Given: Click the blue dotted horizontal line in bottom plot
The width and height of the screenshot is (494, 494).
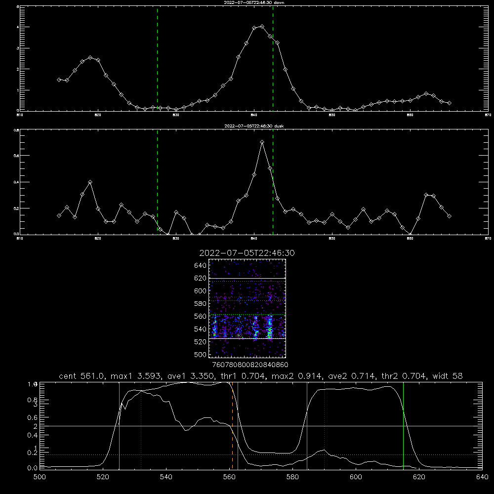Looking at the screenshot, I should coord(261,454).
